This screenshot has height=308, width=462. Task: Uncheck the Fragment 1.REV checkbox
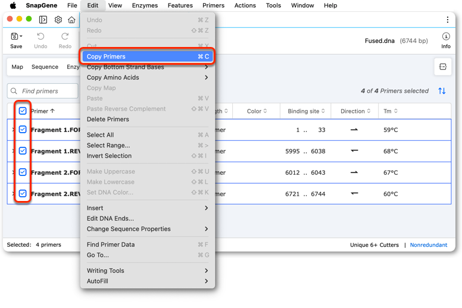23,151
